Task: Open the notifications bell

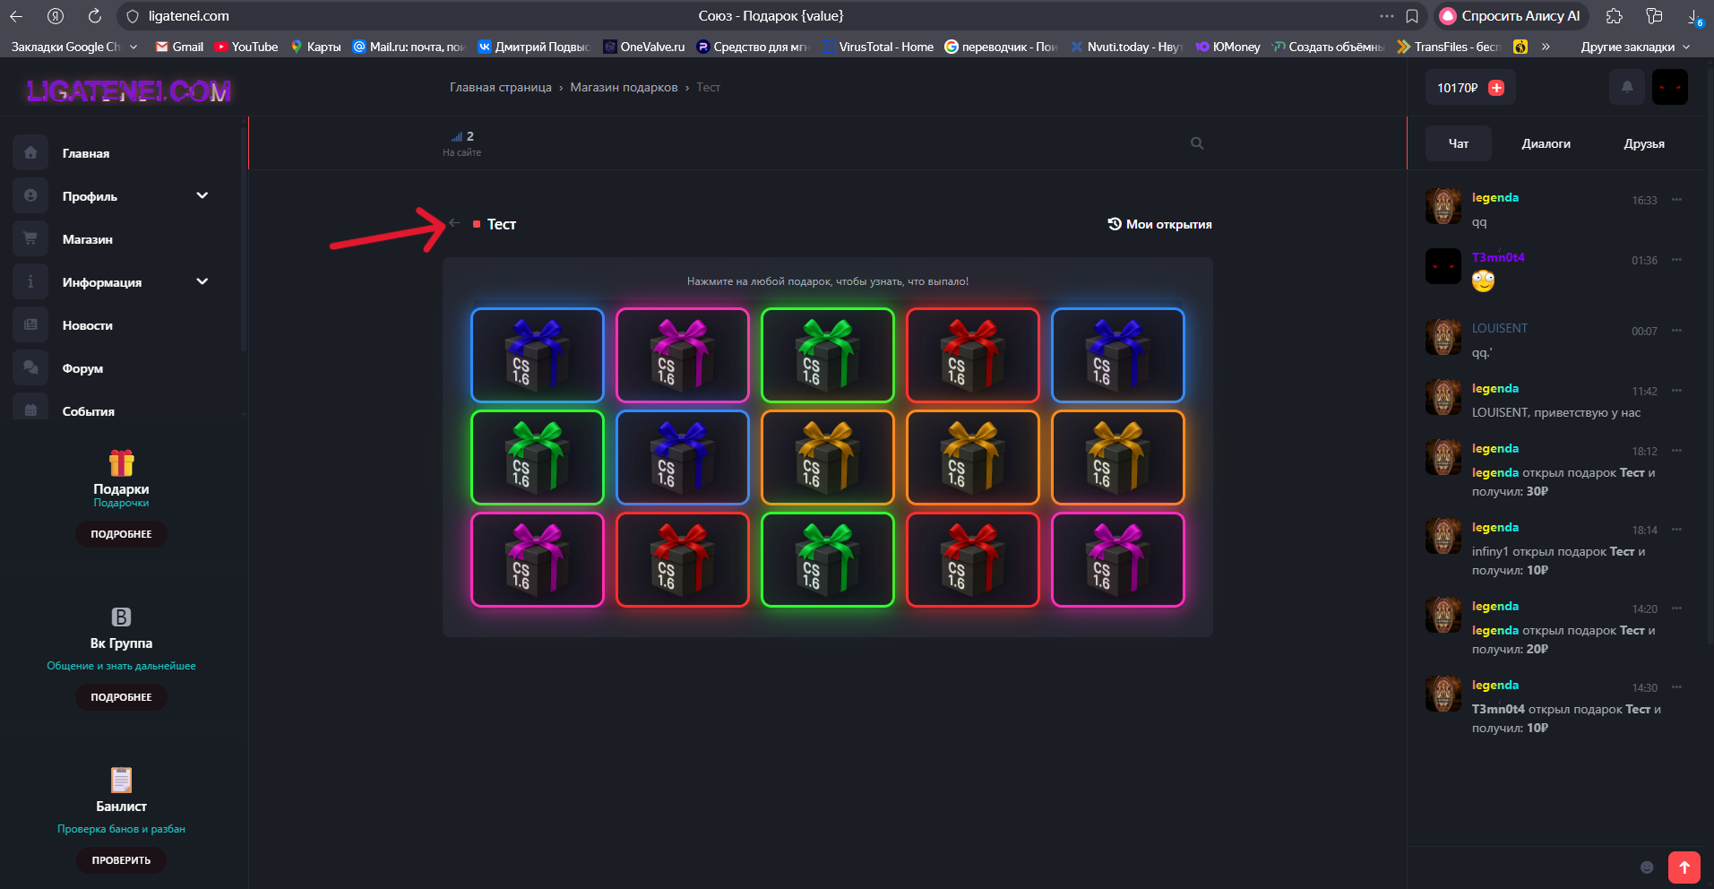Action: tap(1627, 87)
